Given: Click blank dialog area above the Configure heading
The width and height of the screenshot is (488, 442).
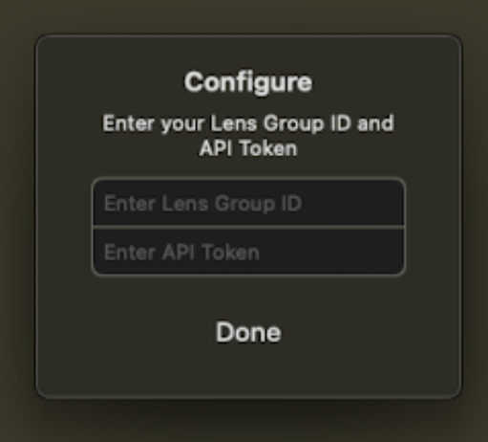Looking at the screenshot, I should tap(248, 53).
